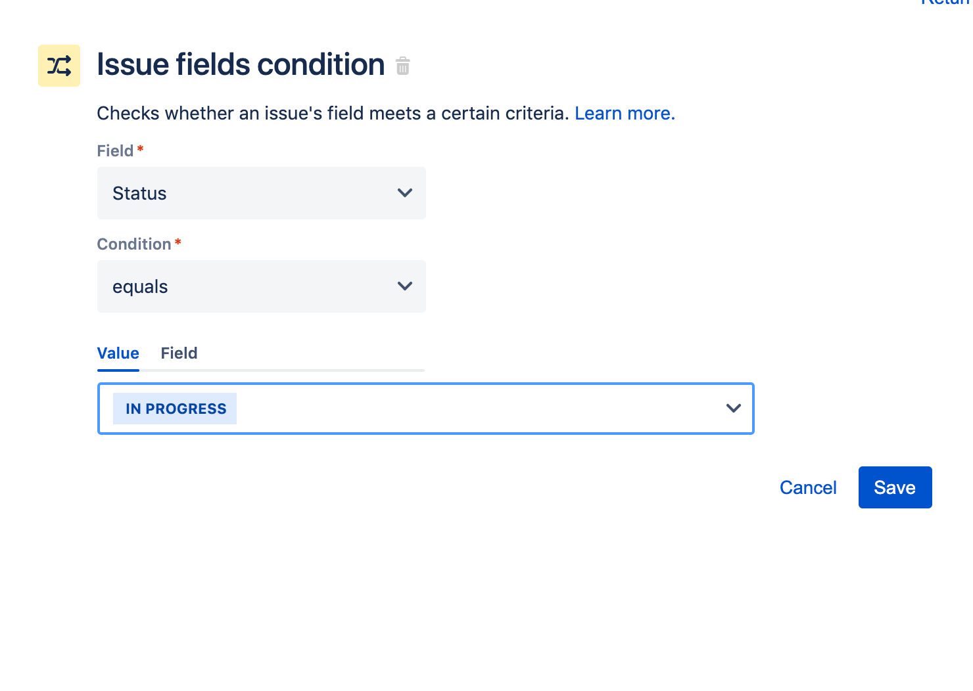The width and height of the screenshot is (973, 691).
Task: Switch to the Field tab
Action: click(179, 353)
